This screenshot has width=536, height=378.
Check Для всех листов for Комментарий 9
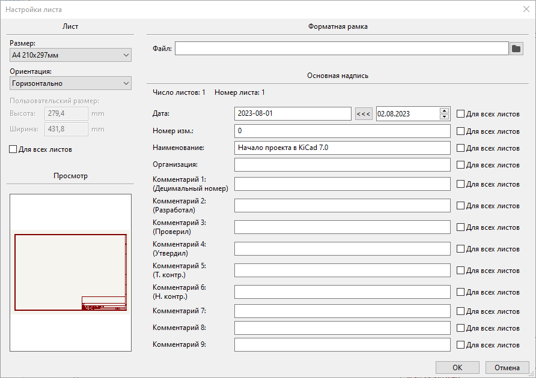click(461, 345)
